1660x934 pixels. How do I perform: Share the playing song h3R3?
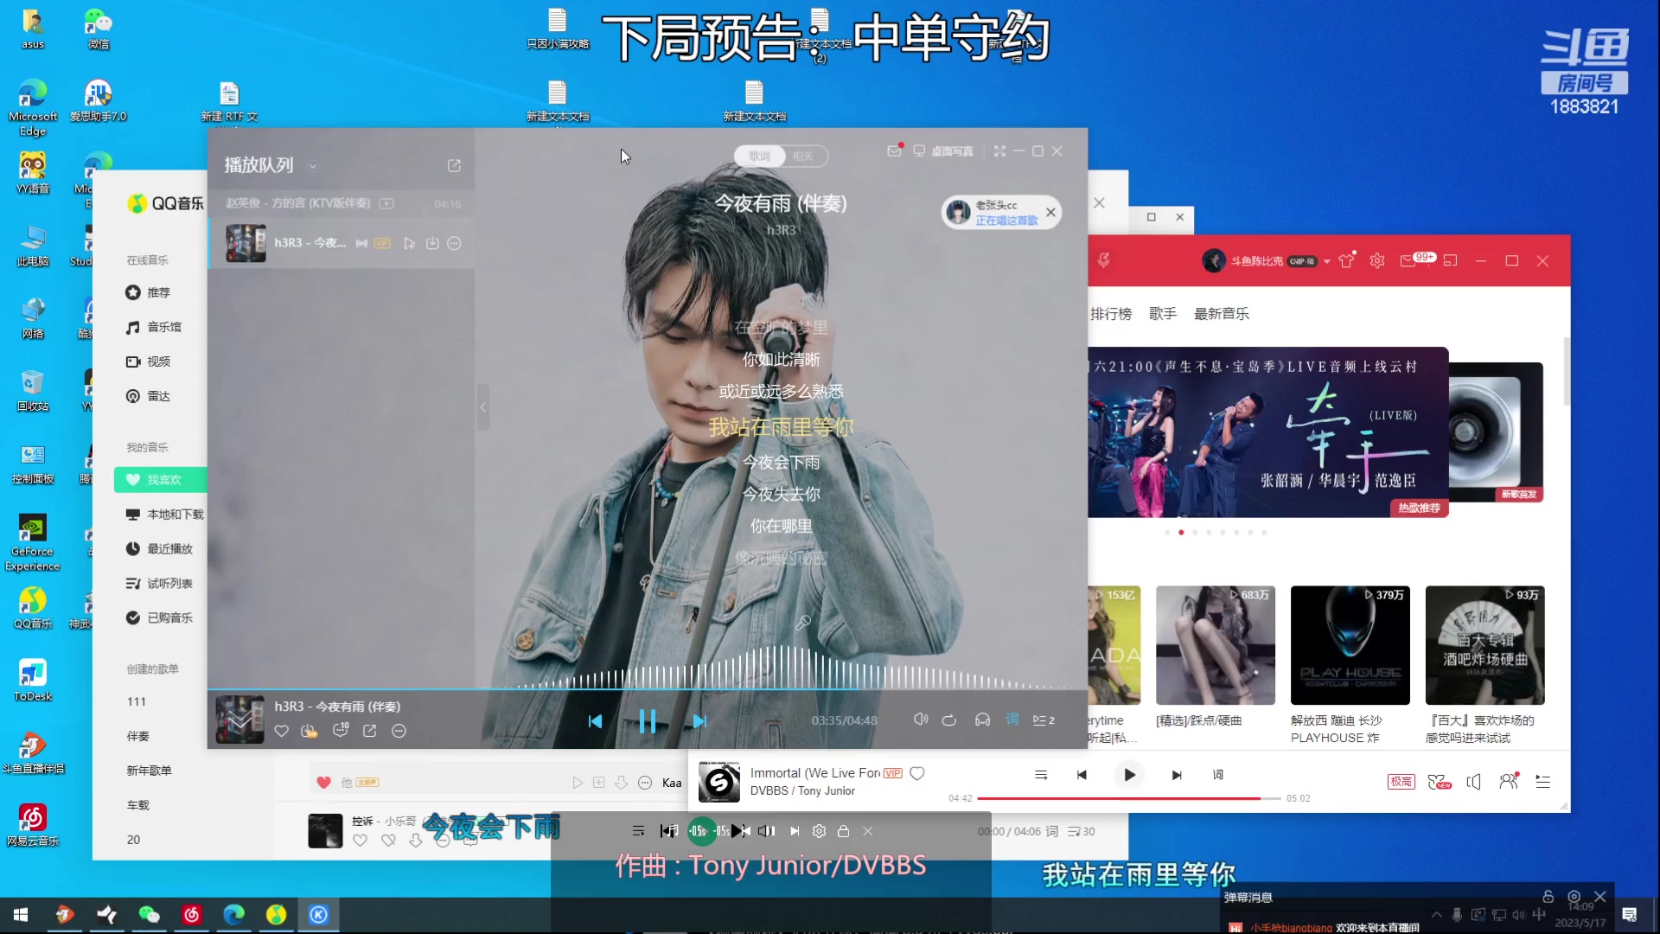(369, 731)
